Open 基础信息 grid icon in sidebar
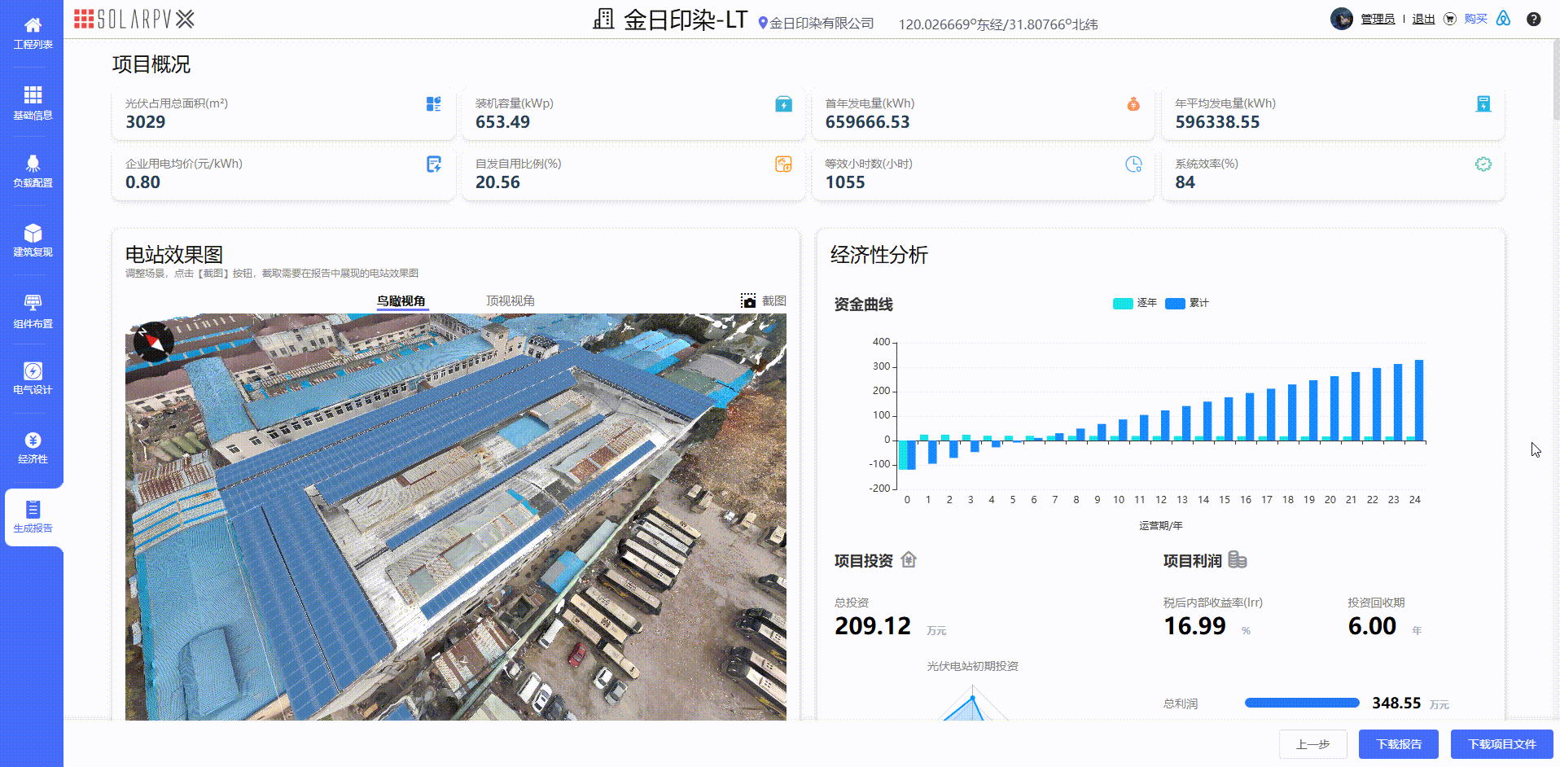 pos(33,95)
